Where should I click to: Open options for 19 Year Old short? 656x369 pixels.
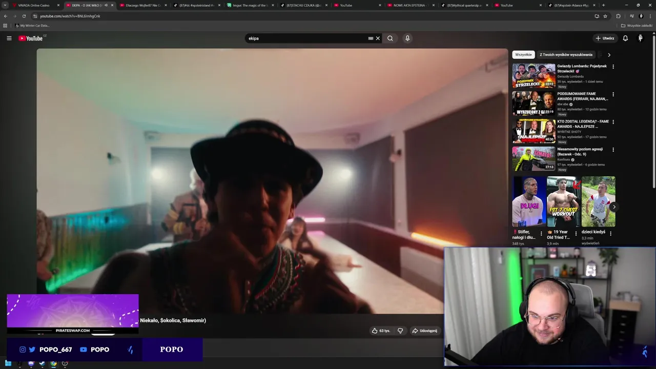click(576, 233)
